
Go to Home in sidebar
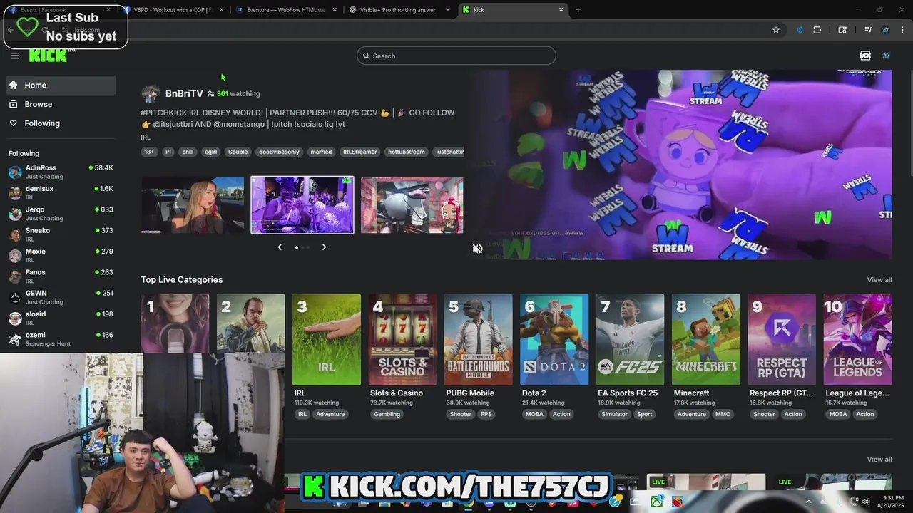61,85
